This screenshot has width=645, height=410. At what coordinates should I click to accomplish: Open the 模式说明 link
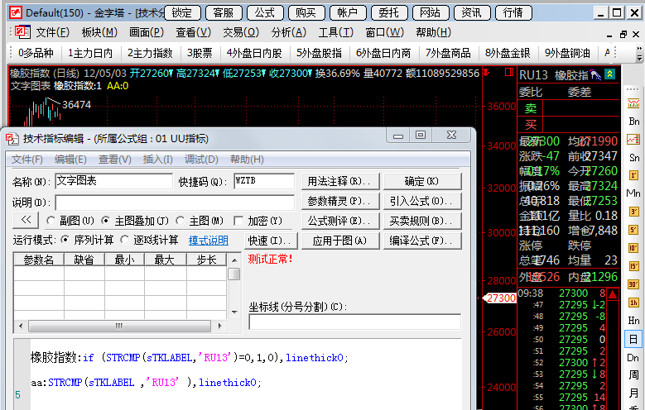pyautogui.click(x=208, y=241)
